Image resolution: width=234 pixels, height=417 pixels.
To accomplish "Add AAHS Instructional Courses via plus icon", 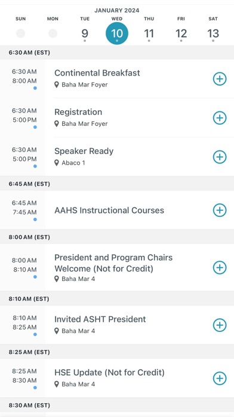I will pos(220,210).
